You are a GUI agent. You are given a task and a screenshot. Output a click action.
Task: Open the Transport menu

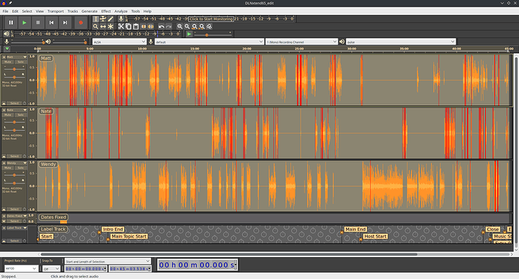[x=55, y=11]
